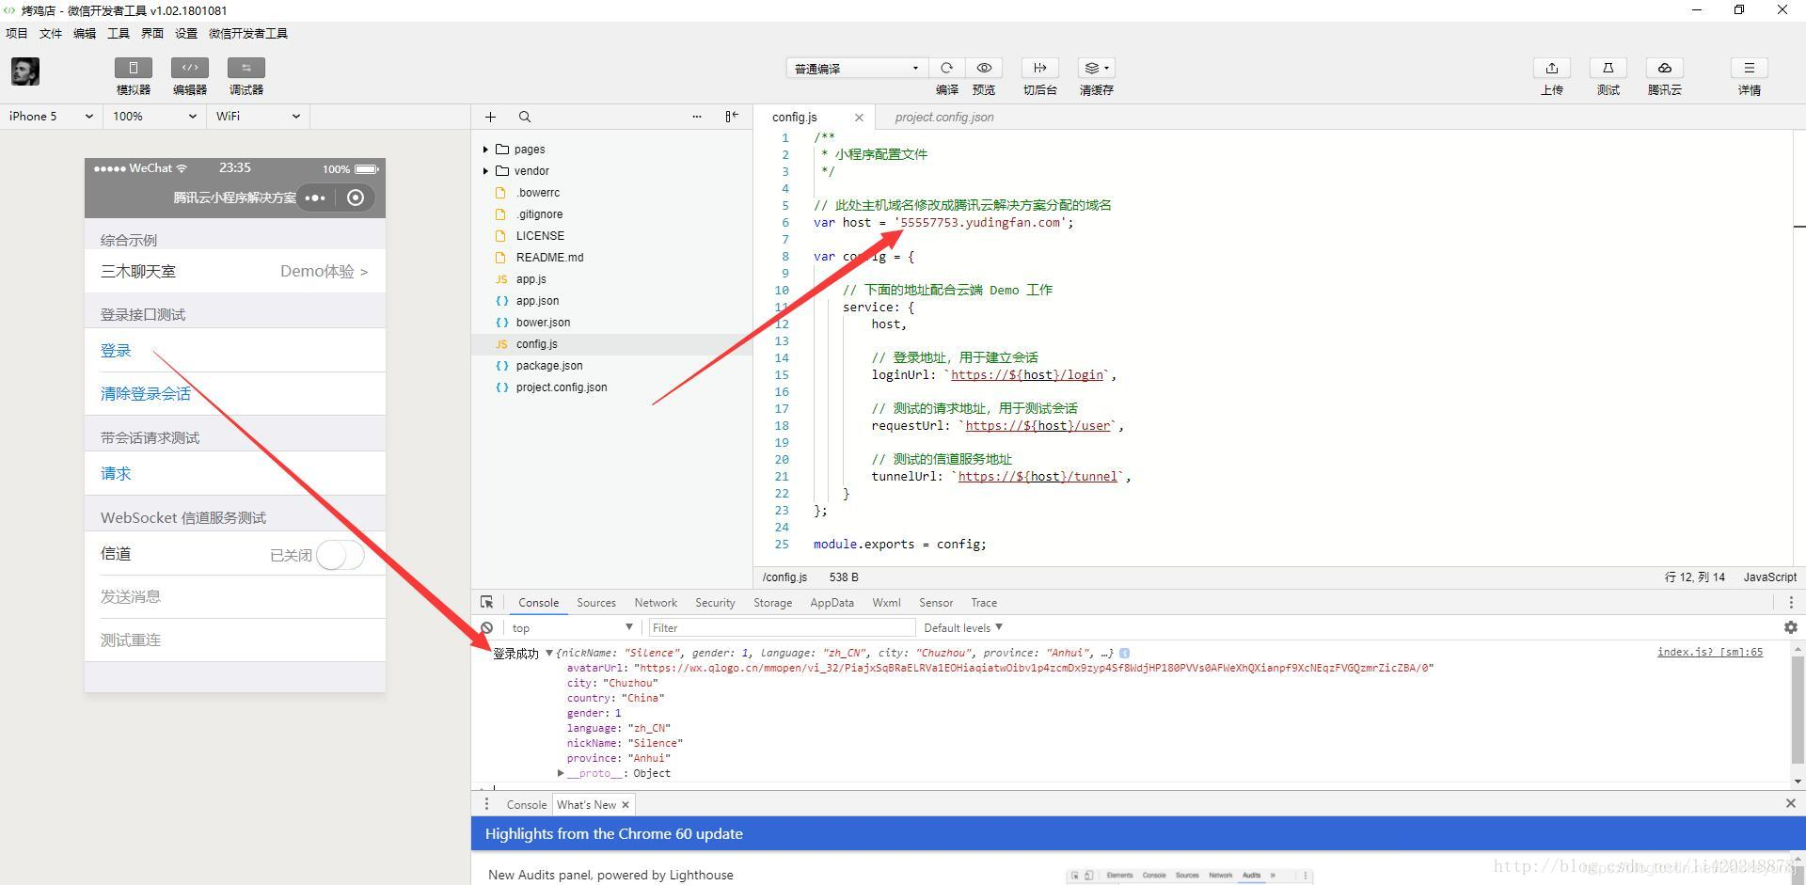Expand the pages folder
This screenshot has width=1806, height=885.
pyautogui.click(x=485, y=150)
